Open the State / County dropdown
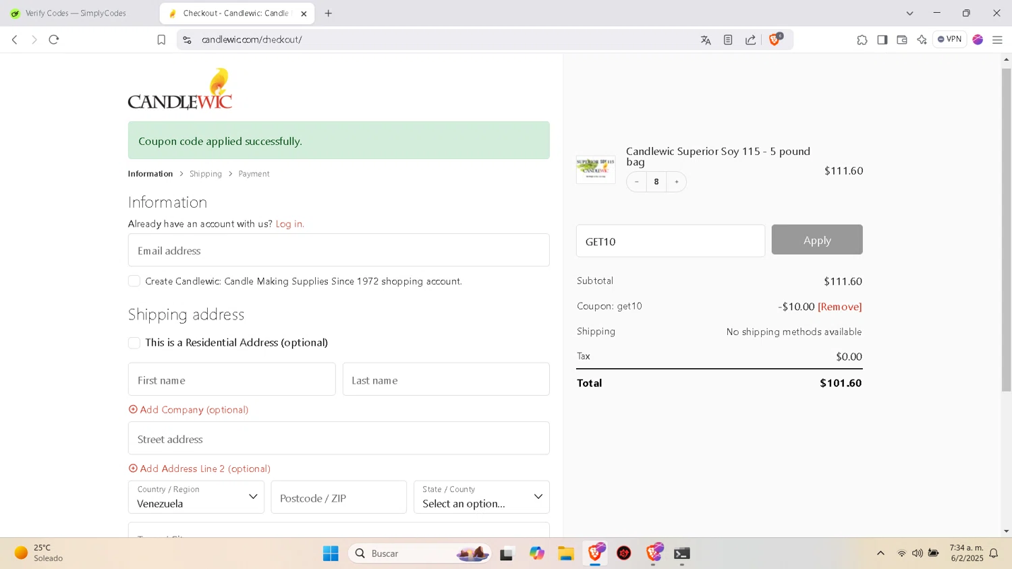This screenshot has height=569, width=1012. [482, 497]
